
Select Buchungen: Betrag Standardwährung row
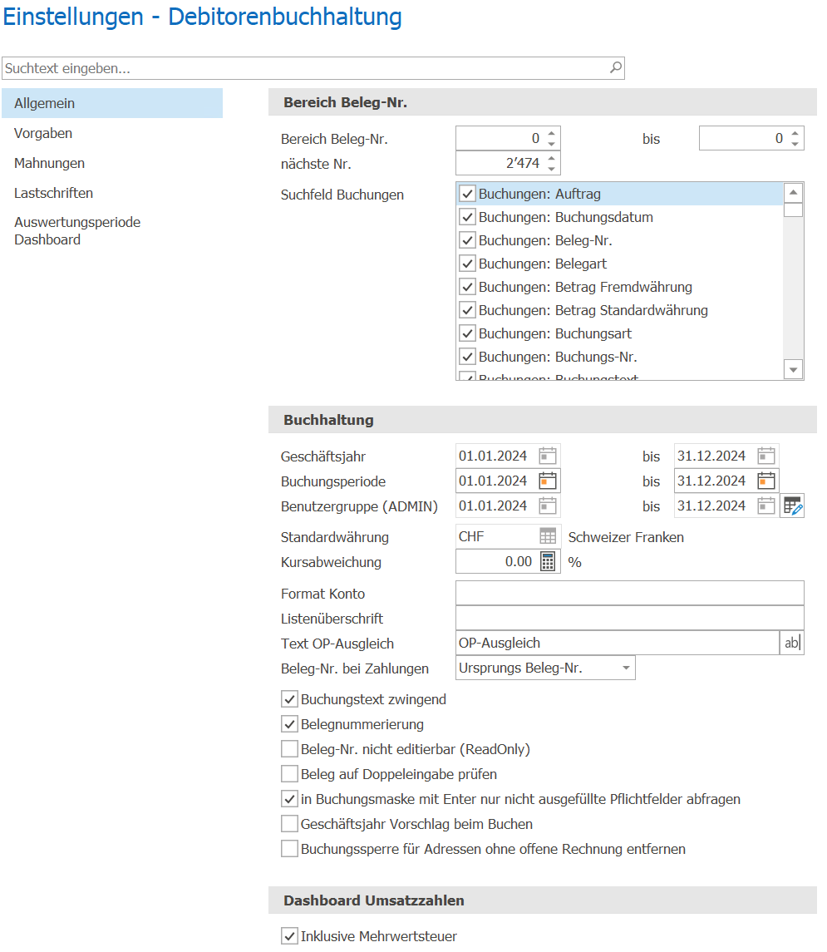click(x=619, y=310)
